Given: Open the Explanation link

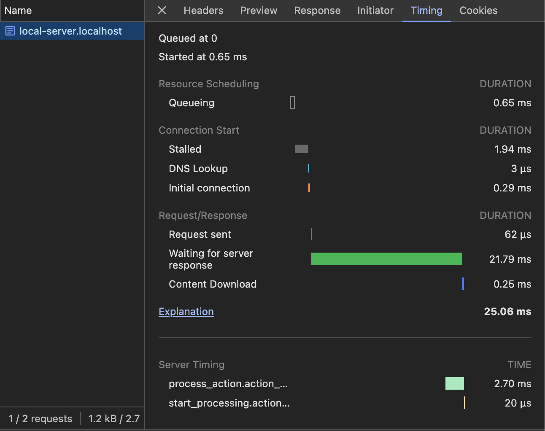Looking at the screenshot, I should 186,312.
